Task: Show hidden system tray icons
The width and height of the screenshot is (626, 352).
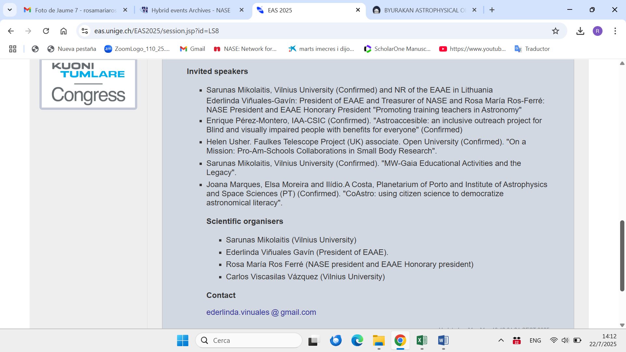Action: coord(501,341)
